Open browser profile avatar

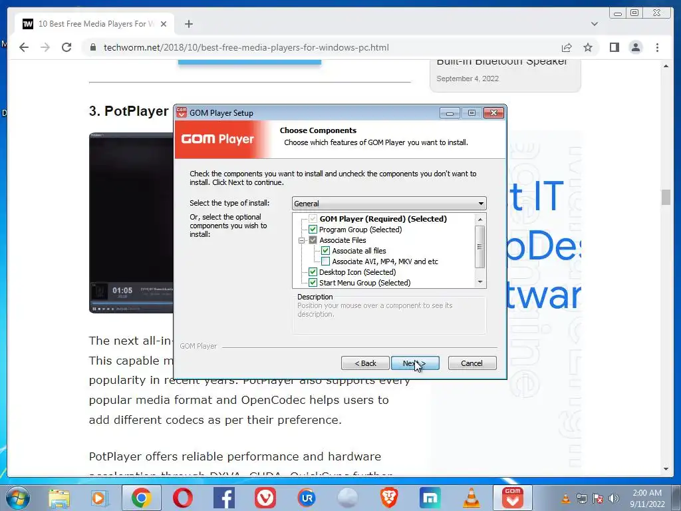[x=635, y=47]
